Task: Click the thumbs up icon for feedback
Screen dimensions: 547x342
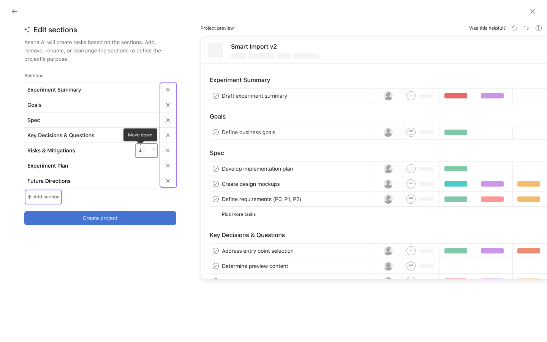Action: (514, 28)
